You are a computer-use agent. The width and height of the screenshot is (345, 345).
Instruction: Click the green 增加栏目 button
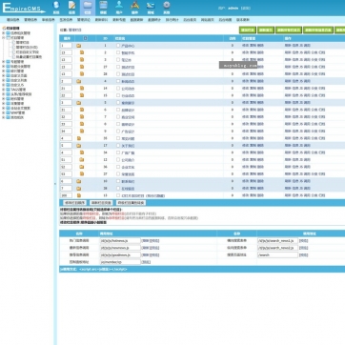[248, 30]
